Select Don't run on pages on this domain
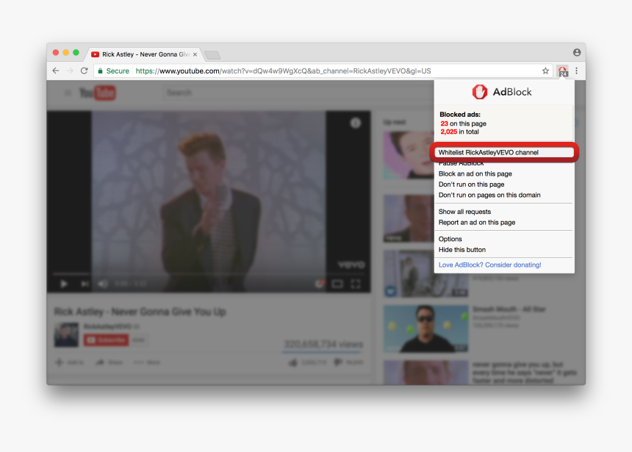The width and height of the screenshot is (632, 452). [x=489, y=195]
